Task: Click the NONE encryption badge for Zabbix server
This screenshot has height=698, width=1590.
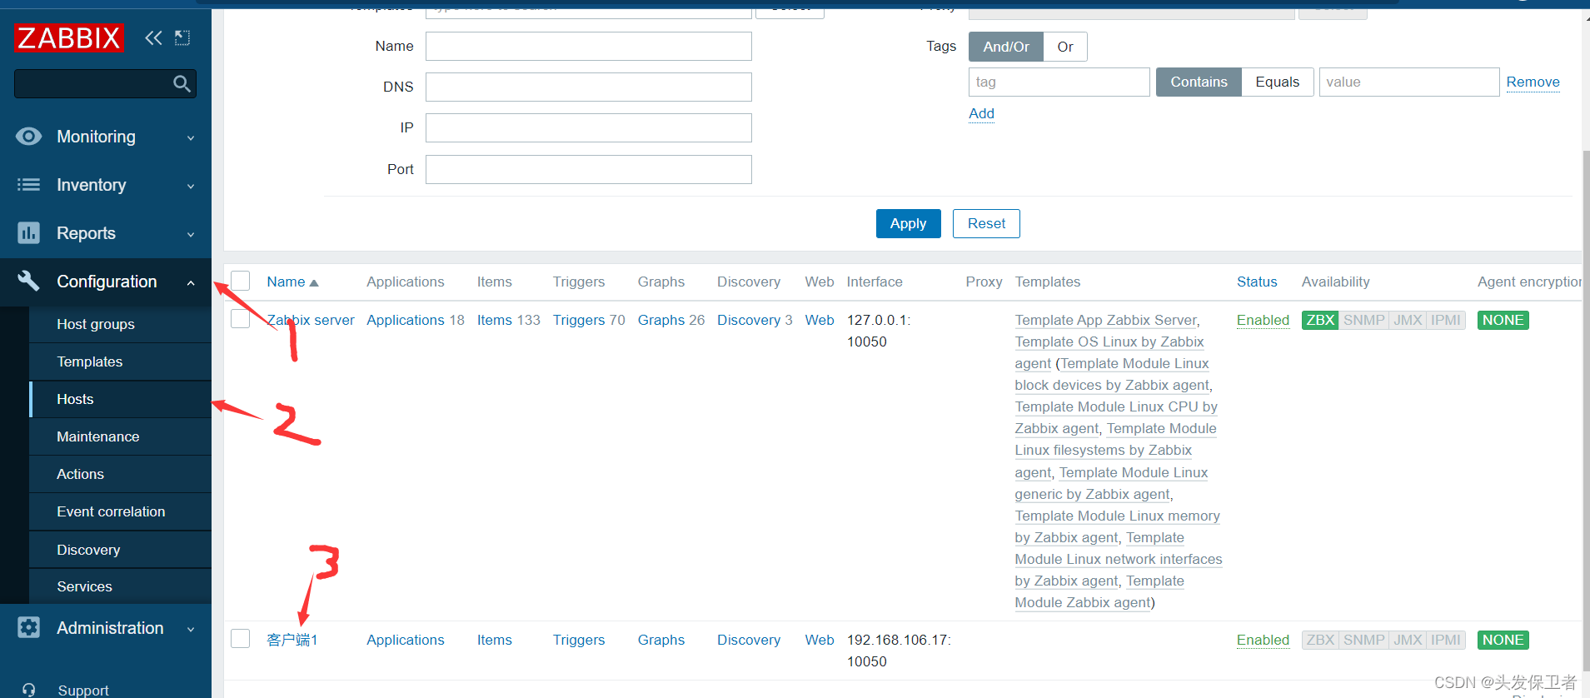Action: pos(1503,320)
